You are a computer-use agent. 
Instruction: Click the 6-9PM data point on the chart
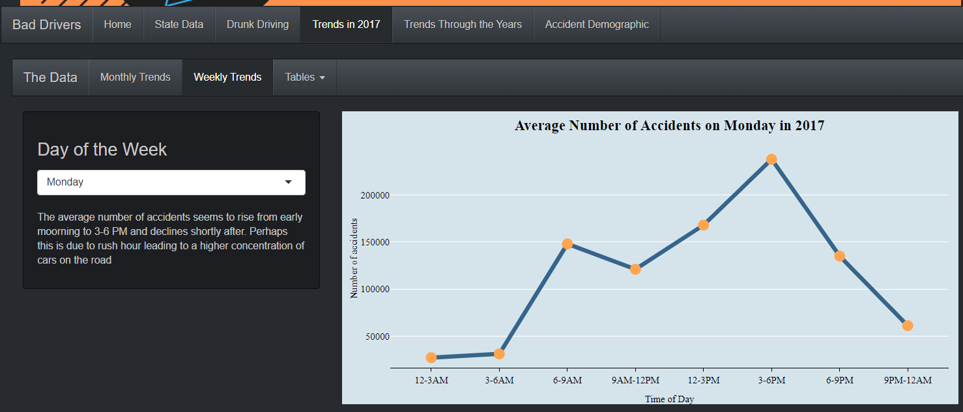pyautogui.click(x=839, y=256)
